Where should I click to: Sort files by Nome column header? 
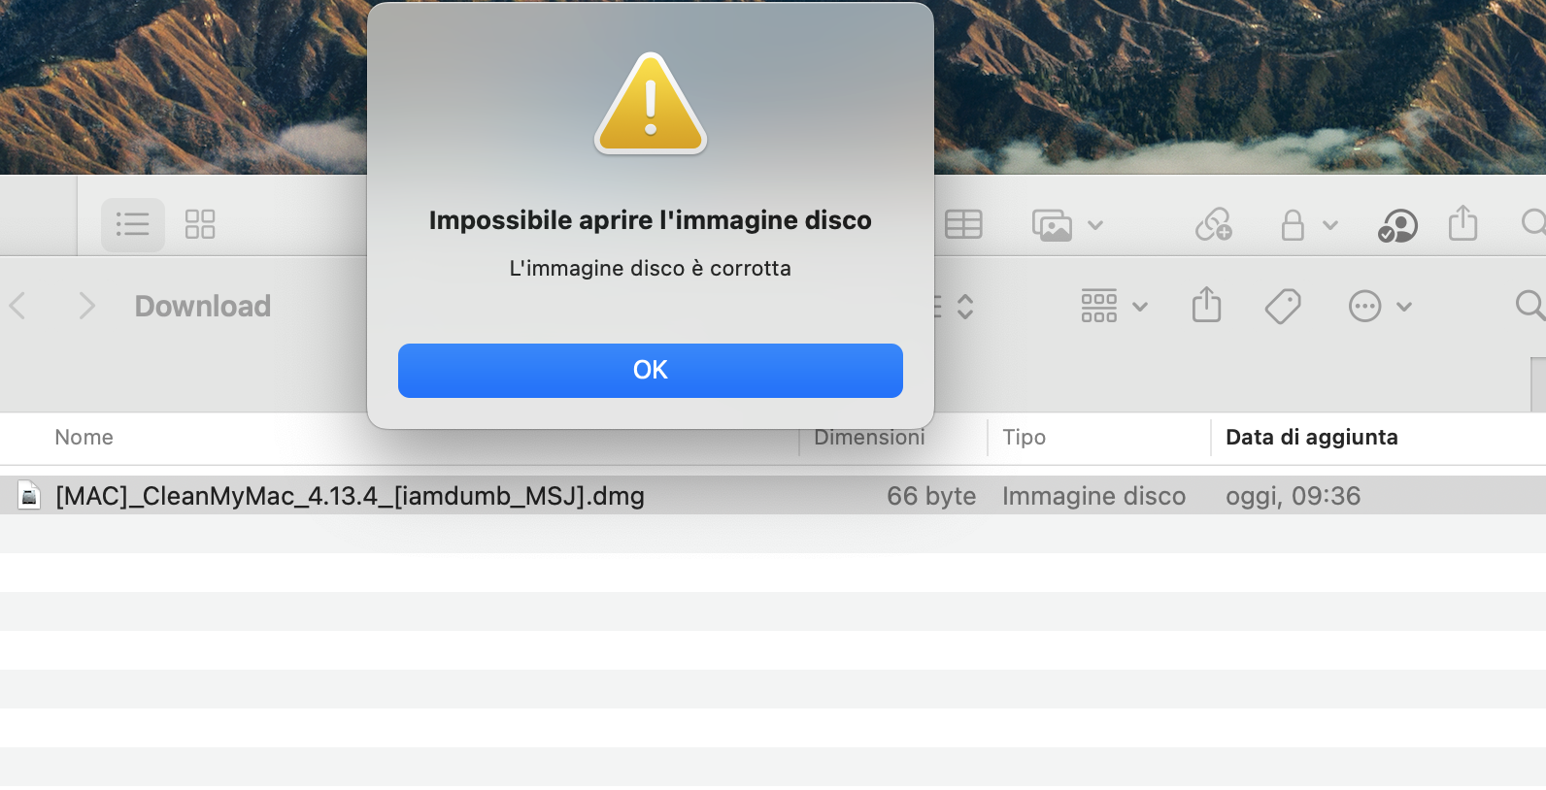click(x=84, y=438)
